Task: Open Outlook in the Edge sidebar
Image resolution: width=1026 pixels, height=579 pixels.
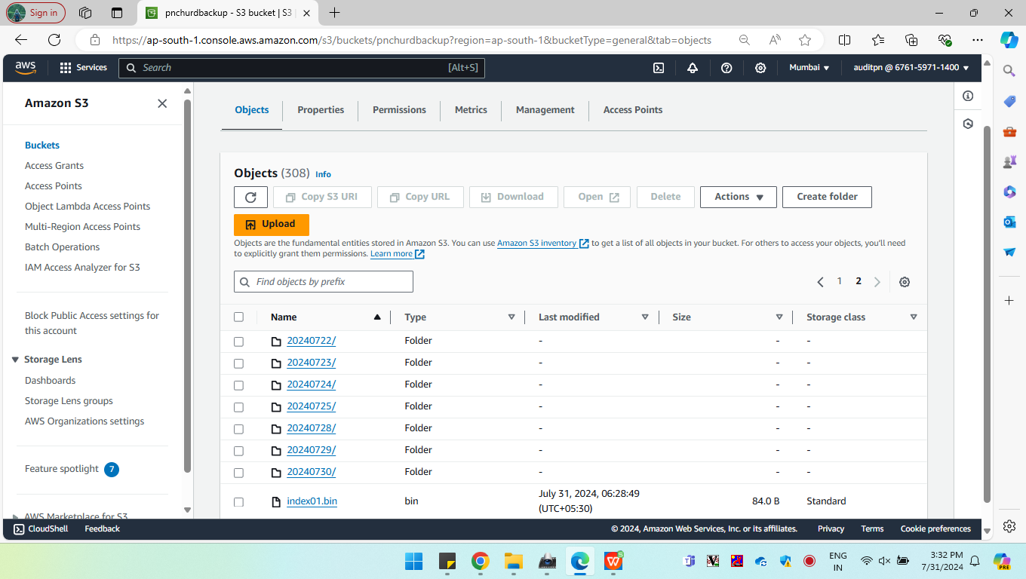Action: pyautogui.click(x=1009, y=222)
